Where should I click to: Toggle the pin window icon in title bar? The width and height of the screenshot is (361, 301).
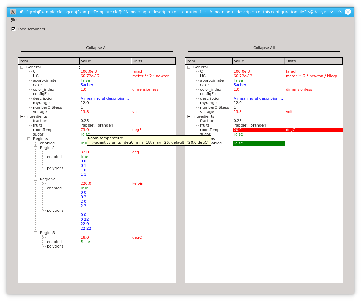(21, 12)
